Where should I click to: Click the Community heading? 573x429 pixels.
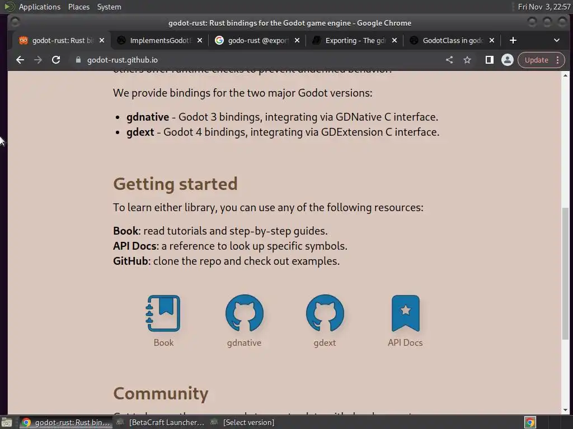161,393
